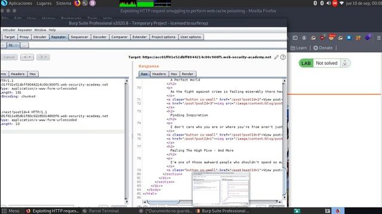This screenshot has height=214, width=382.
Task: Toggle Firefox sidebar view icon
Action: (295, 38)
